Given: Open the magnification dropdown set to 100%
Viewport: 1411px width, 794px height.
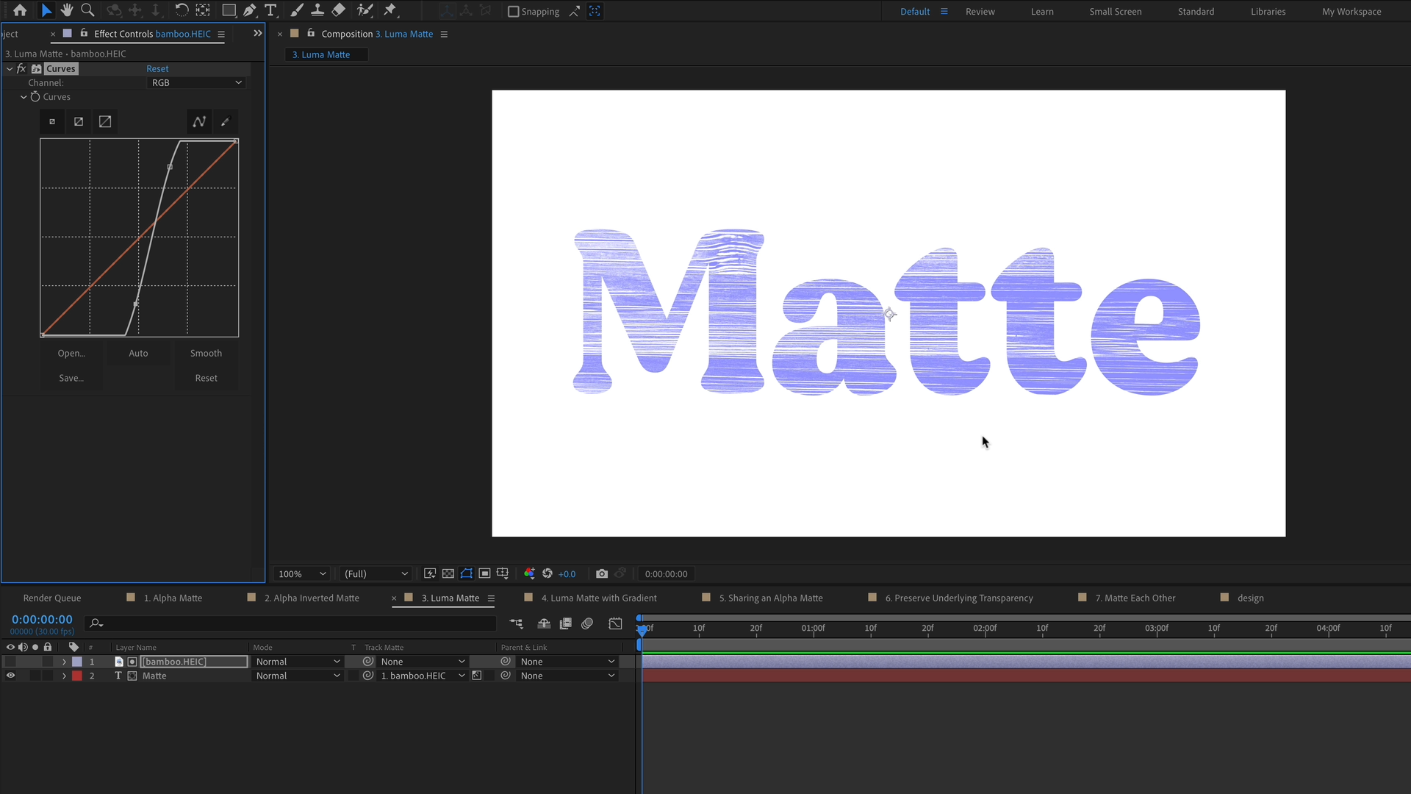Looking at the screenshot, I should (301, 573).
